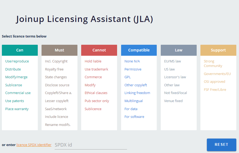The image size is (239, 153).
Task: Select State changes in Must column
Action: (56, 77)
